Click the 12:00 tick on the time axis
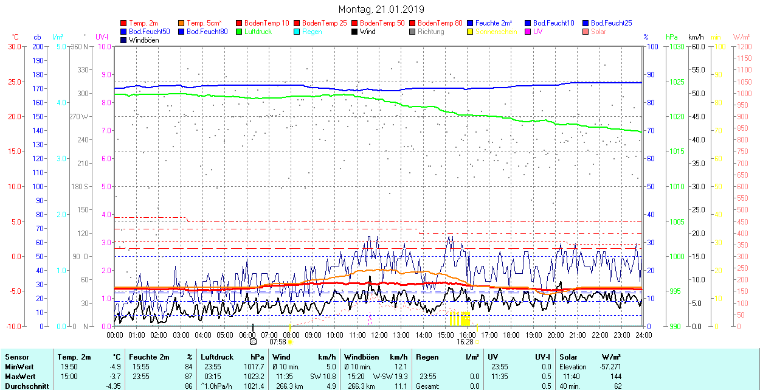The image size is (760, 390). pos(379,335)
